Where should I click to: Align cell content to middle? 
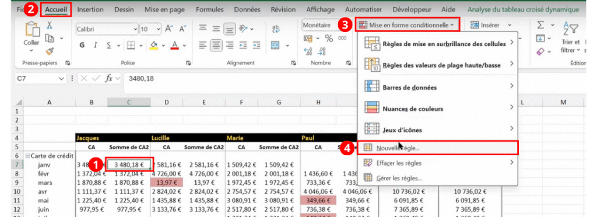[x=216, y=29]
